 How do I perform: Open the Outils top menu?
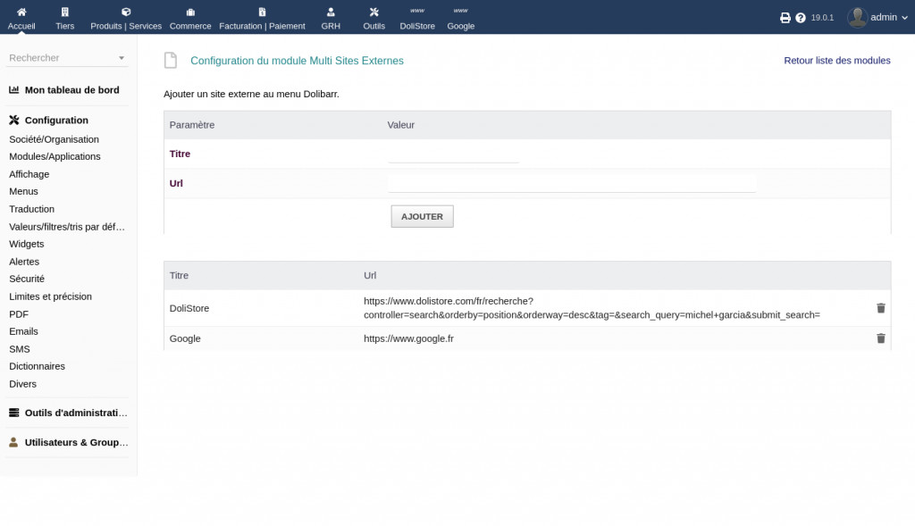[374, 18]
